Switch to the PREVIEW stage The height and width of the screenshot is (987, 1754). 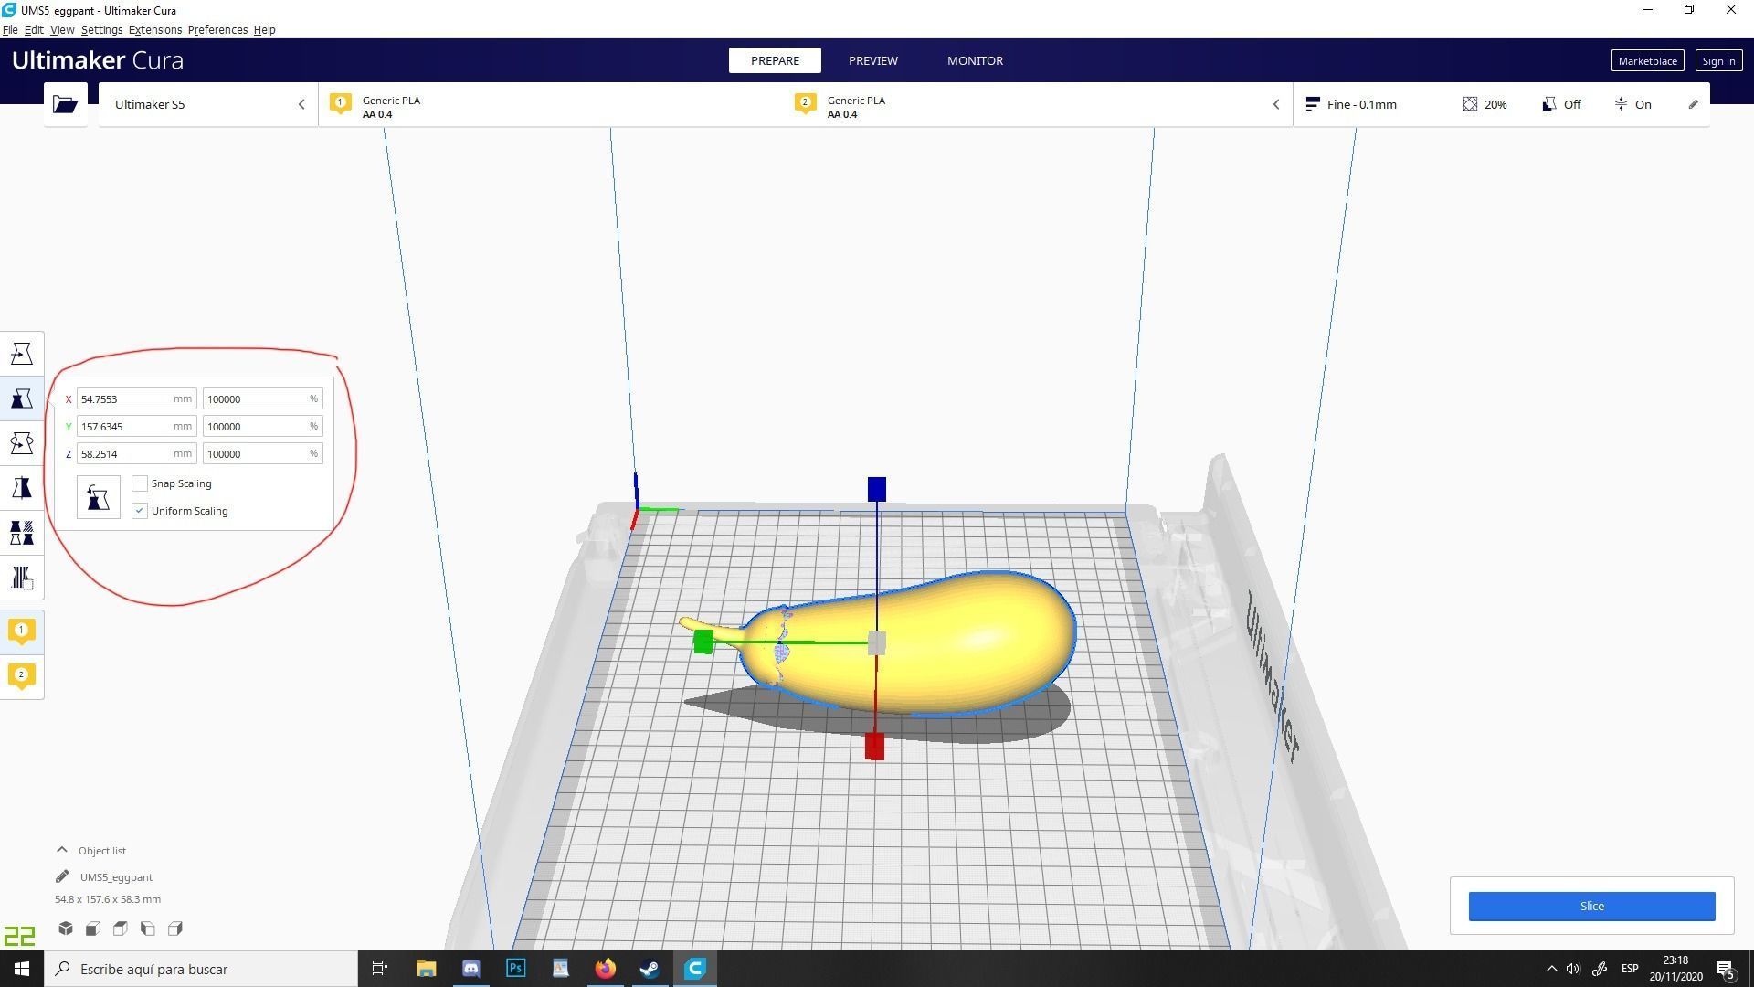872,60
